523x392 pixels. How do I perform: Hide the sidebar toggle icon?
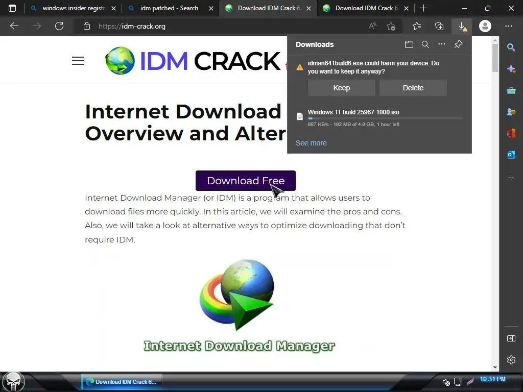coord(511,338)
